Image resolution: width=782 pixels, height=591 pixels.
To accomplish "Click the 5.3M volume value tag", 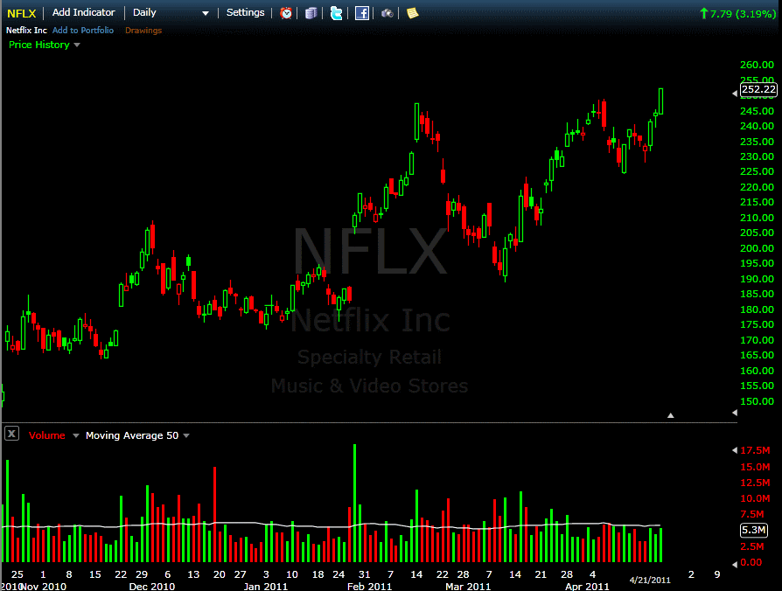I will (754, 530).
